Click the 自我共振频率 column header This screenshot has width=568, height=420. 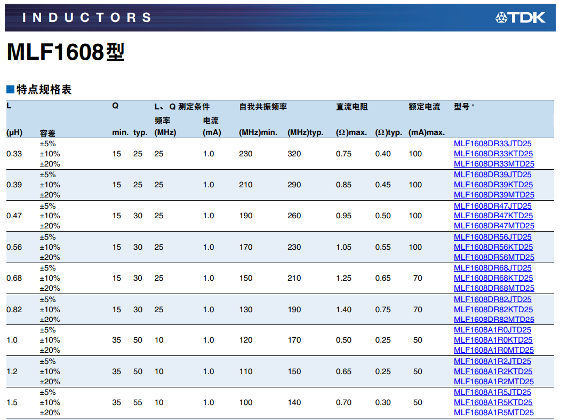tap(263, 107)
